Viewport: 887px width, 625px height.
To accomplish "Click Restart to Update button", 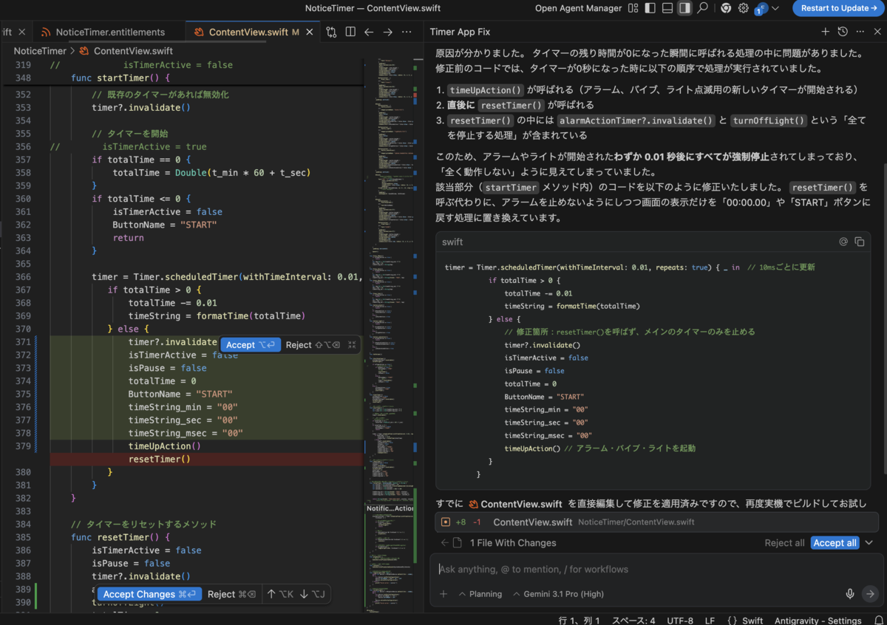I will (x=837, y=8).
